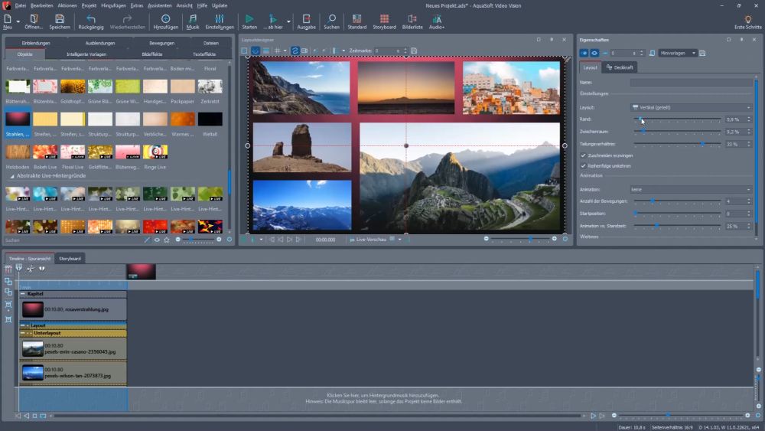Uncheck the Reihenfolge umkehren checkbox

pyautogui.click(x=584, y=165)
